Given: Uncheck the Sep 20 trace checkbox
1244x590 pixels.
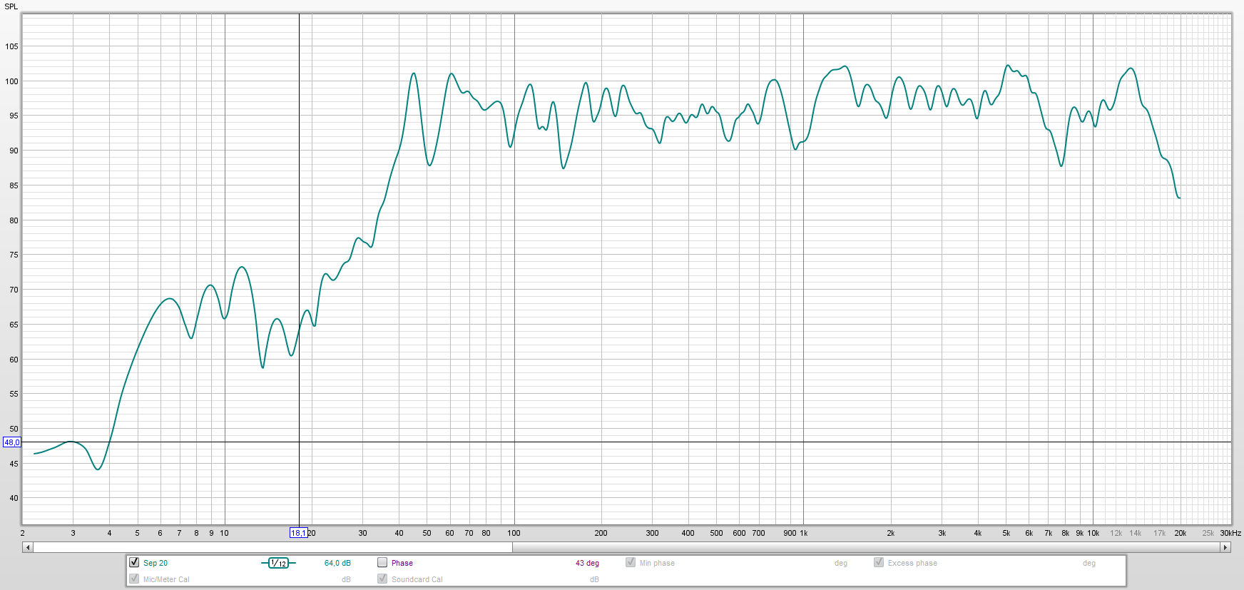Looking at the screenshot, I should point(134,562).
